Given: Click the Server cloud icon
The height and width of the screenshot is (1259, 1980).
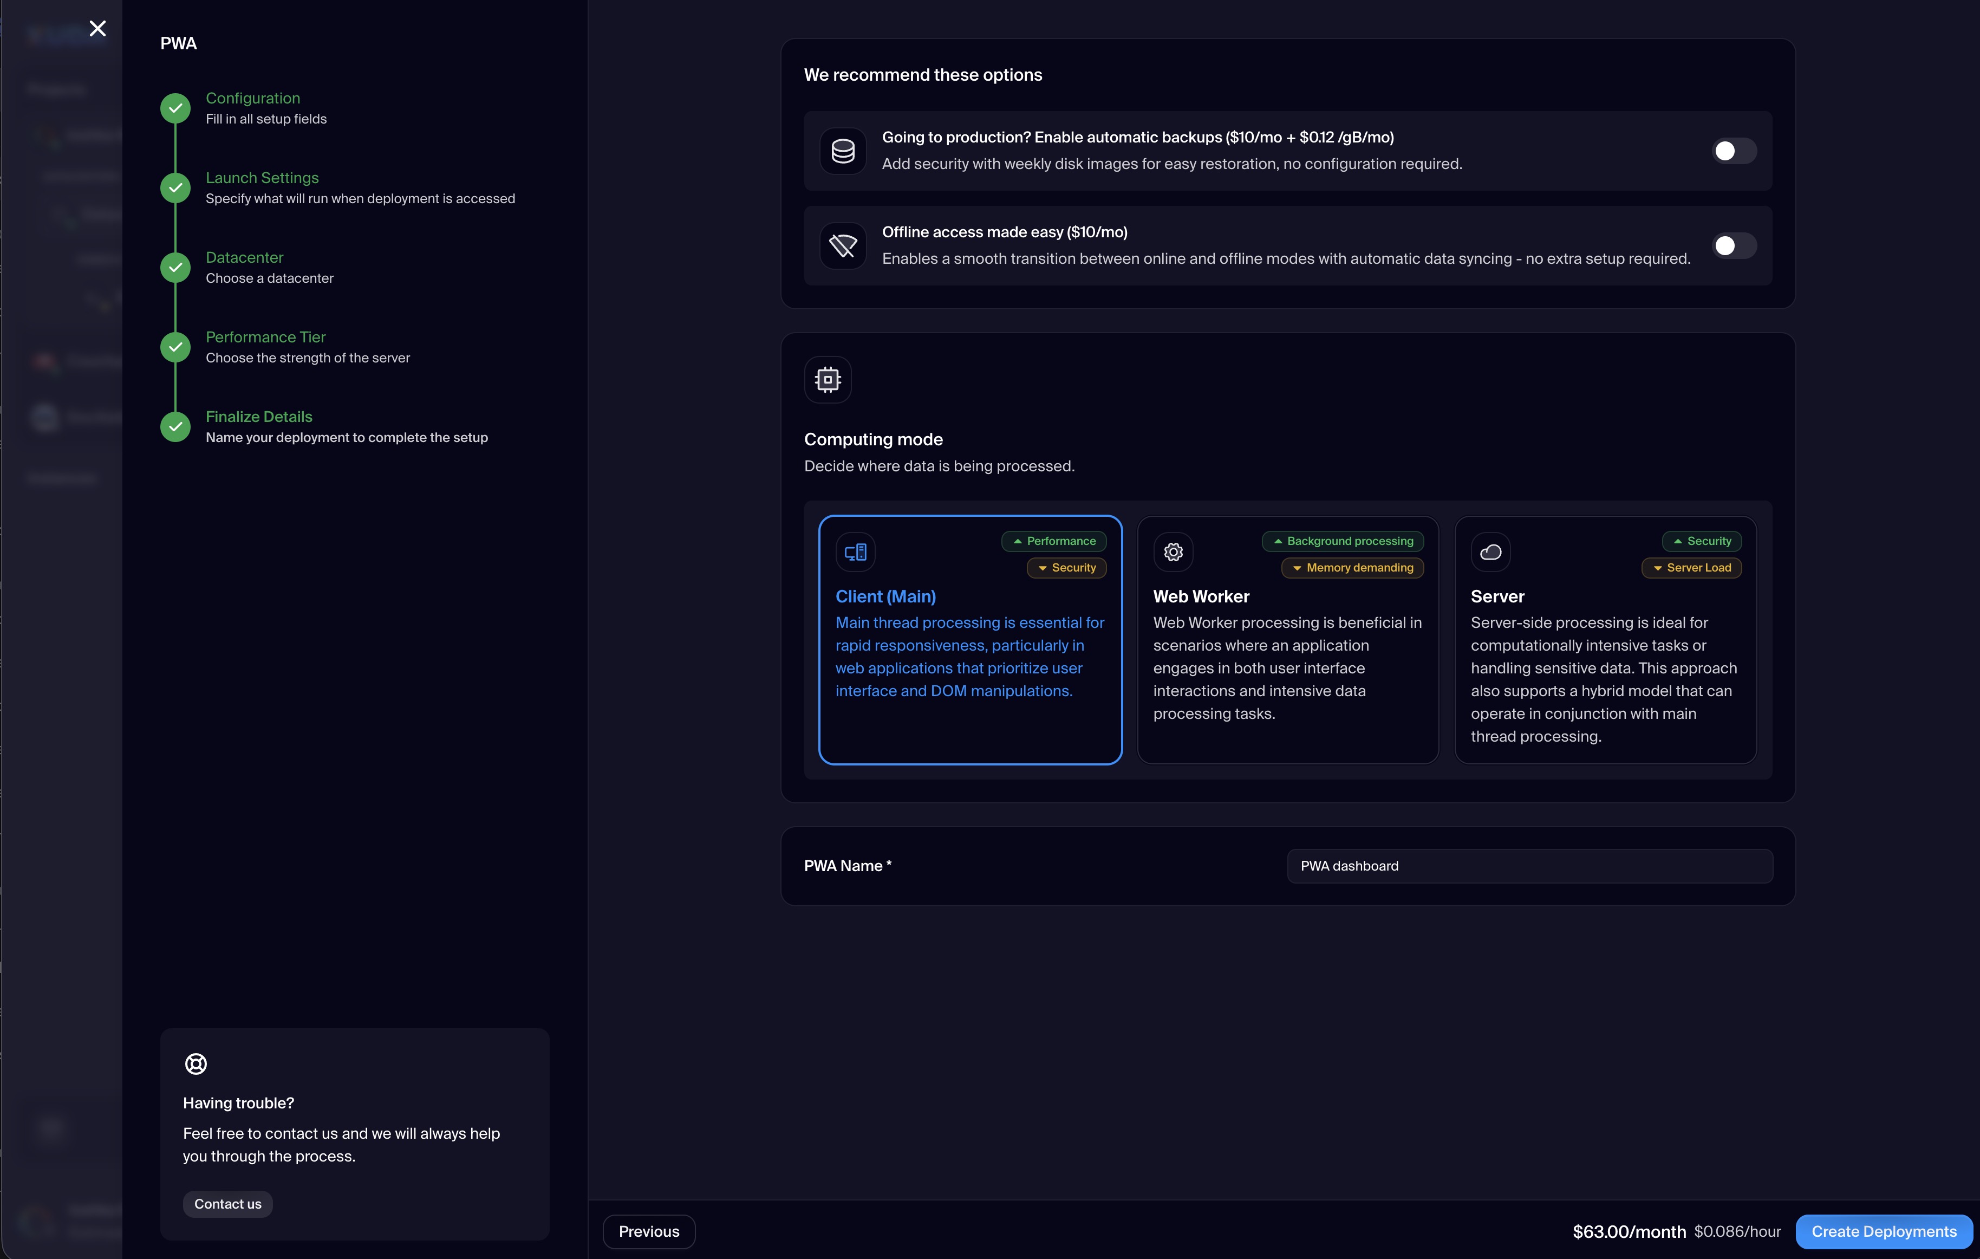Looking at the screenshot, I should (1491, 552).
